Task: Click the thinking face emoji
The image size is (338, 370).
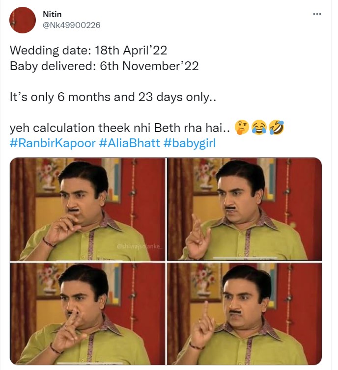Action: pos(243,128)
